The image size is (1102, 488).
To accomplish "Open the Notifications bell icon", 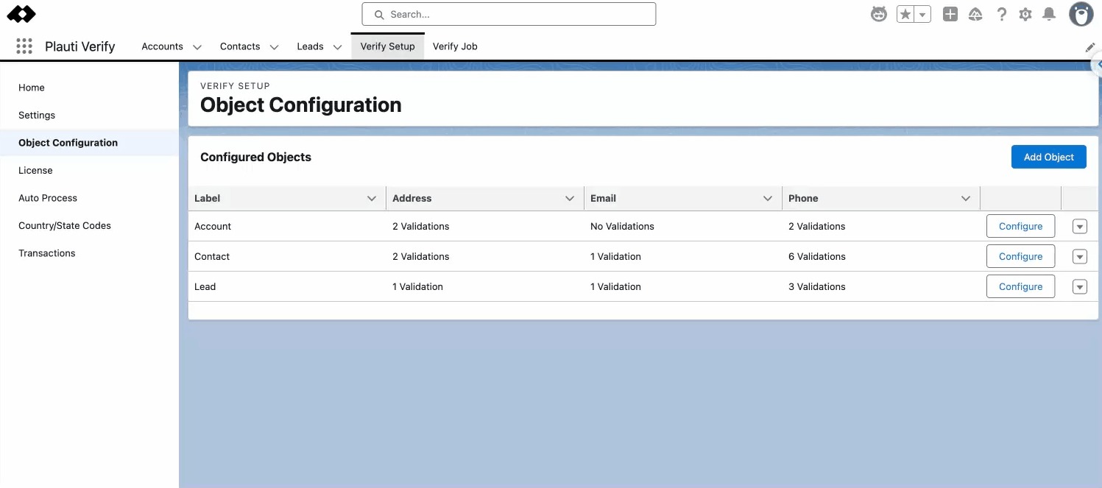I will click(1050, 14).
